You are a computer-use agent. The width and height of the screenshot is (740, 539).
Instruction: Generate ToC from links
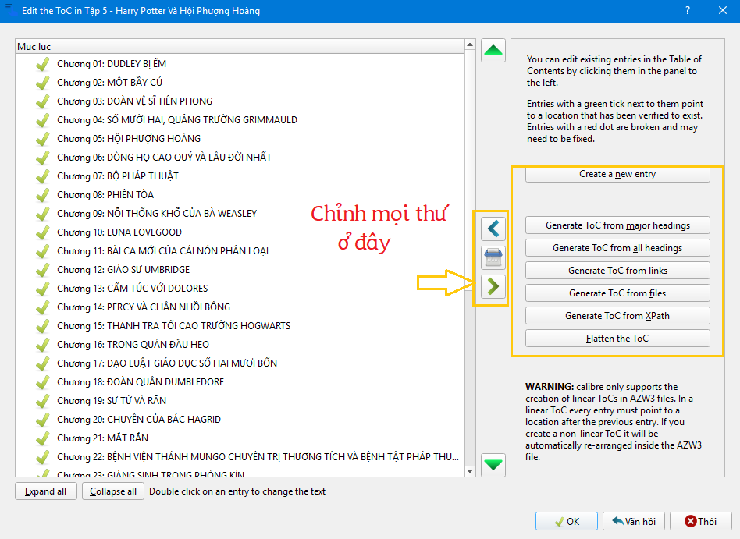617,271
